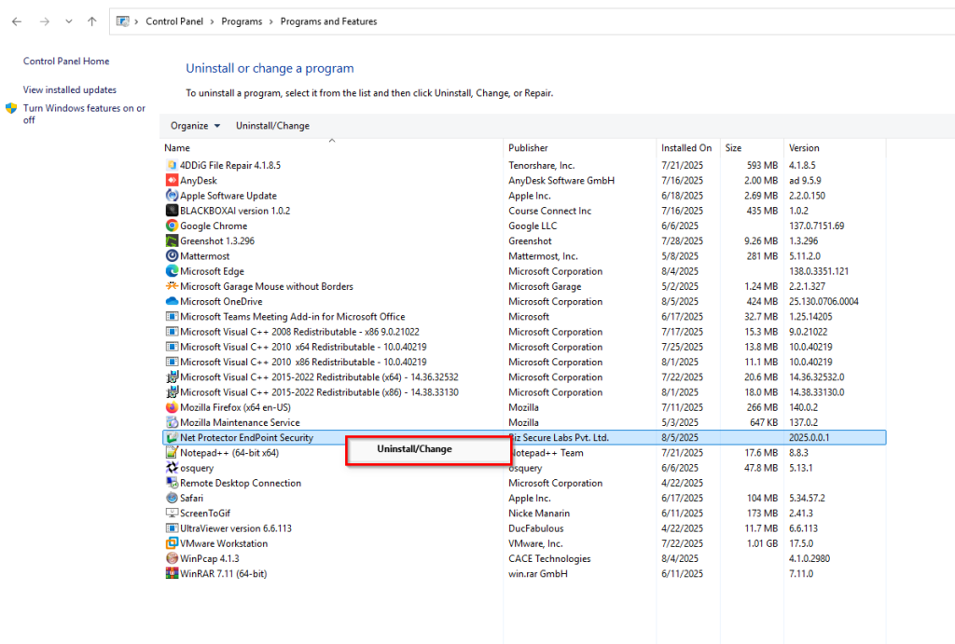Choose Uninstall/Change from the context menu
The width and height of the screenshot is (955, 644).
[x=414, y=449]
